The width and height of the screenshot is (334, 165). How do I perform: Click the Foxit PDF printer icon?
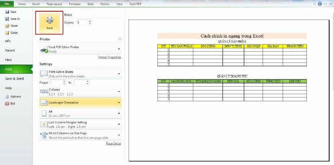pyautogui.click(x=44, y=49)
